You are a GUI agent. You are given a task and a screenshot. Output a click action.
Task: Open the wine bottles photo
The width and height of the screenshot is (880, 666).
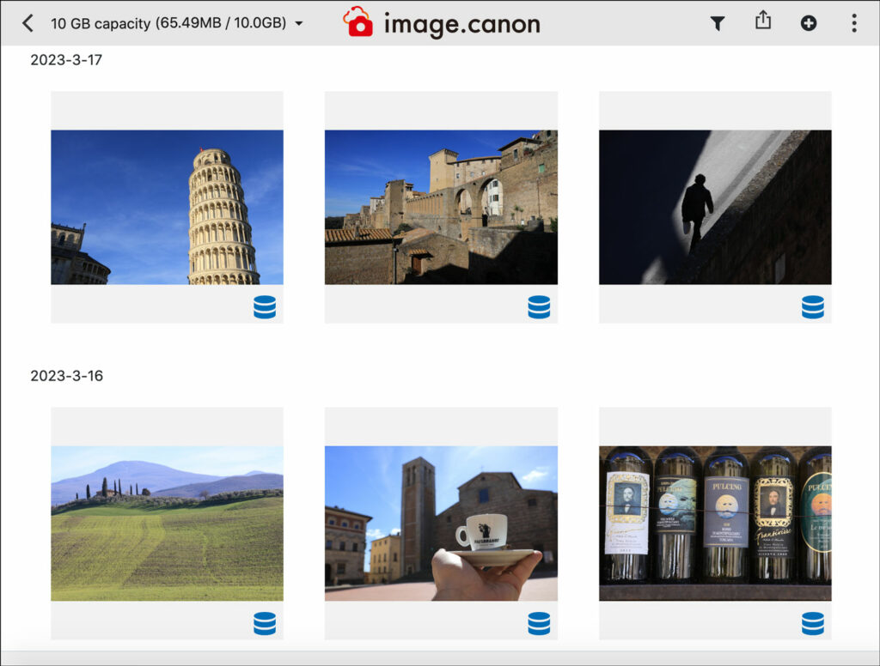click(x=715, y=523)
